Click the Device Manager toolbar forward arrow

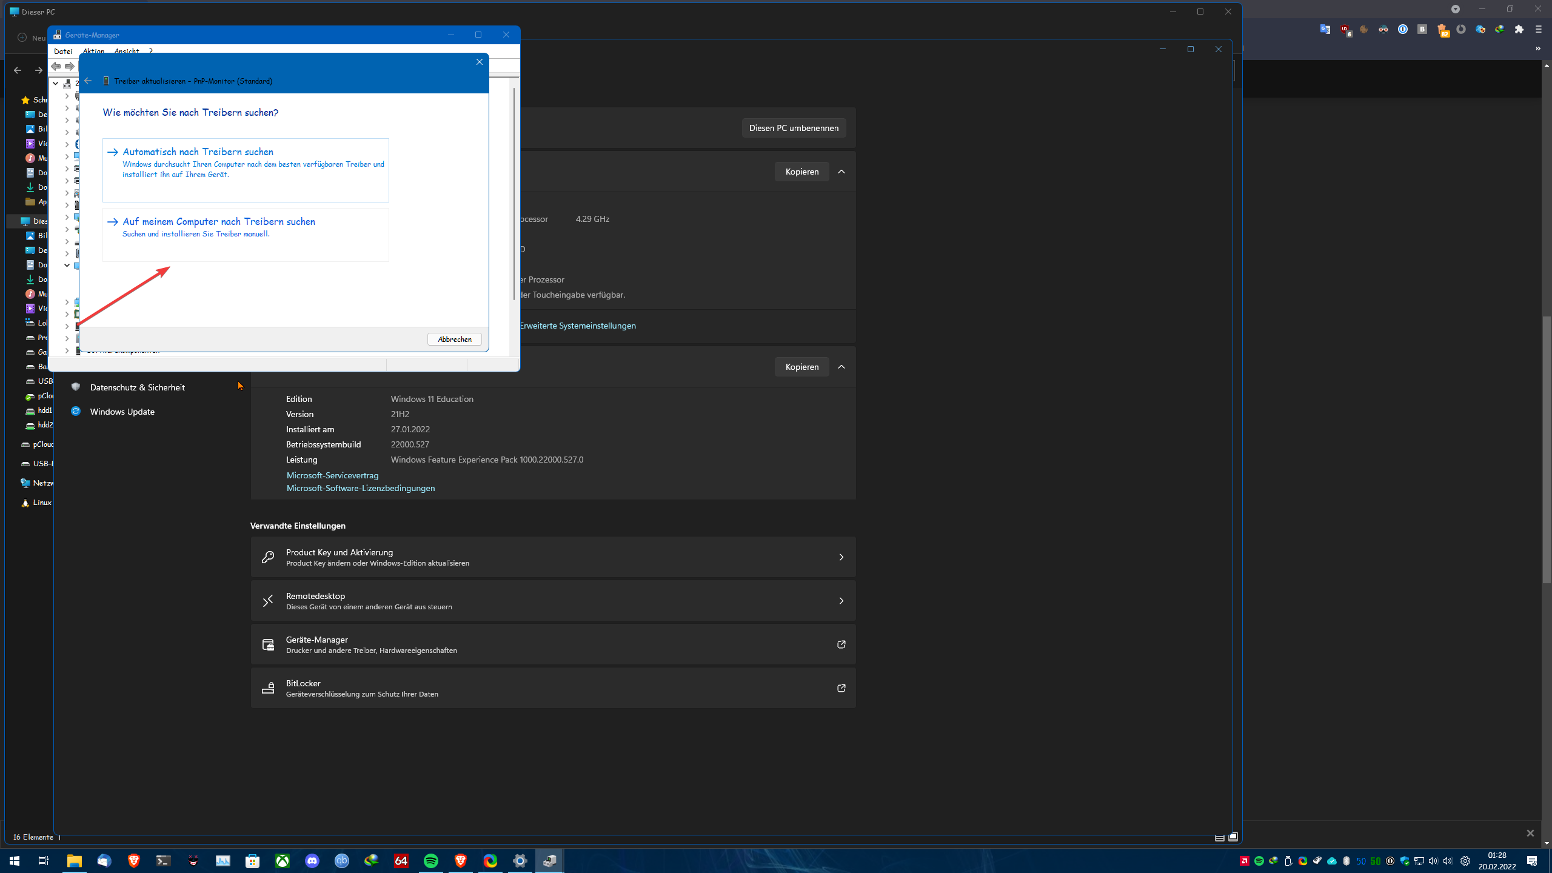coord(69,66)
